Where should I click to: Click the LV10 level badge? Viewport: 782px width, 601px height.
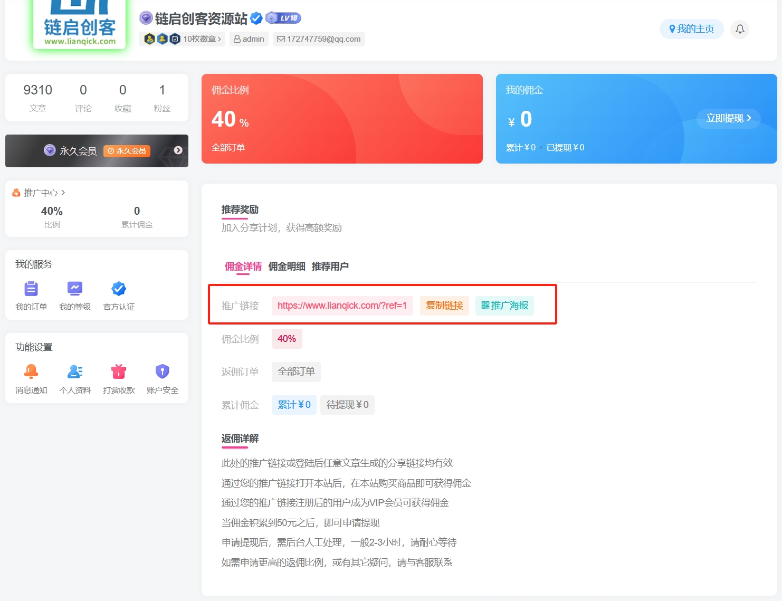(x=283, y=18)
